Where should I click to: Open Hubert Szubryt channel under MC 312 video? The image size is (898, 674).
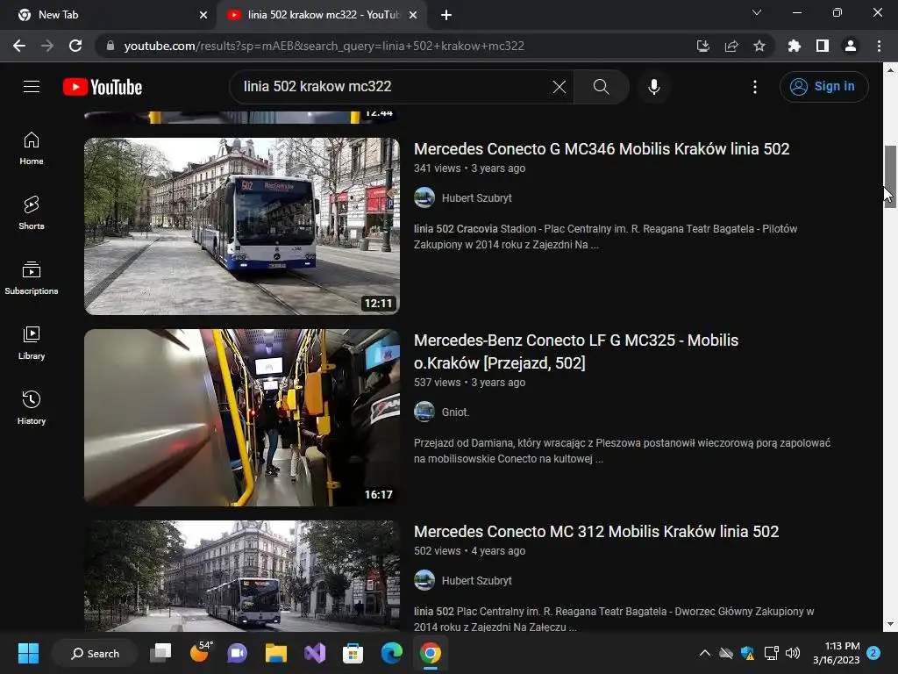click(476, 581)
